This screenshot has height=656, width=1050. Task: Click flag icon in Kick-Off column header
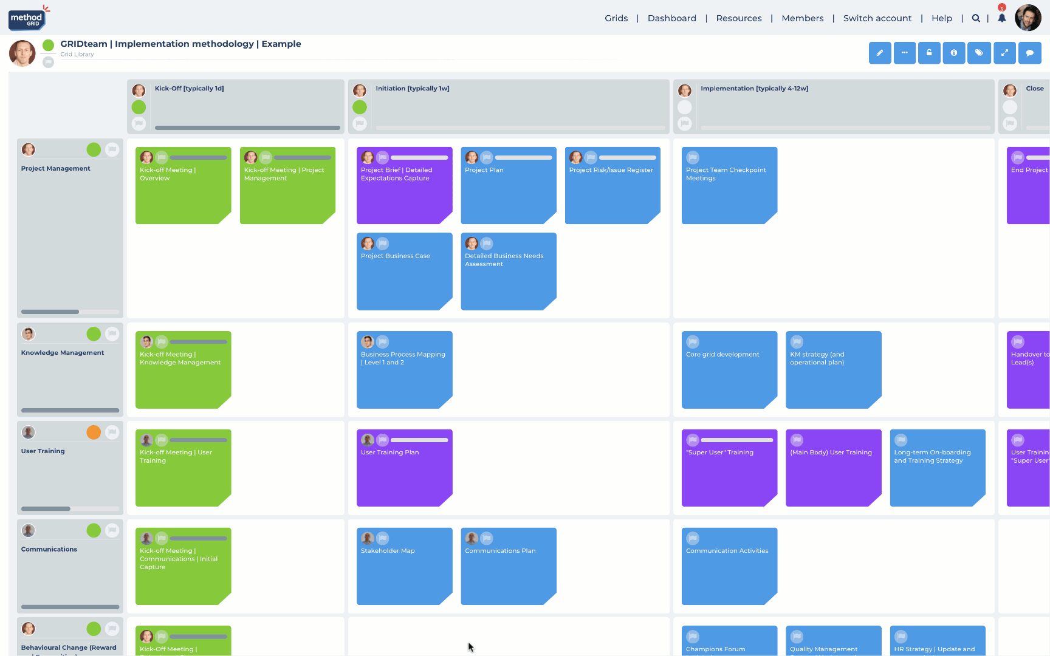139,124
